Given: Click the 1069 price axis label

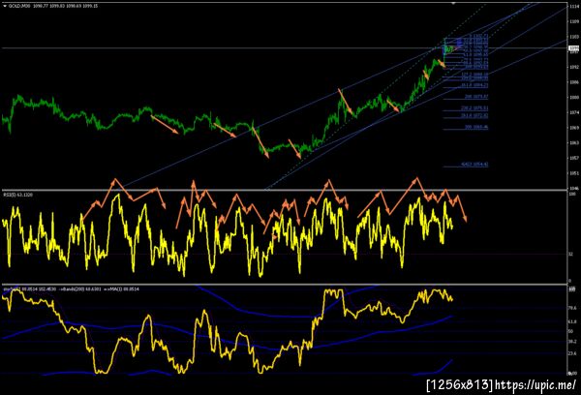Looking at the screenshot, I should tap(573, 128).
